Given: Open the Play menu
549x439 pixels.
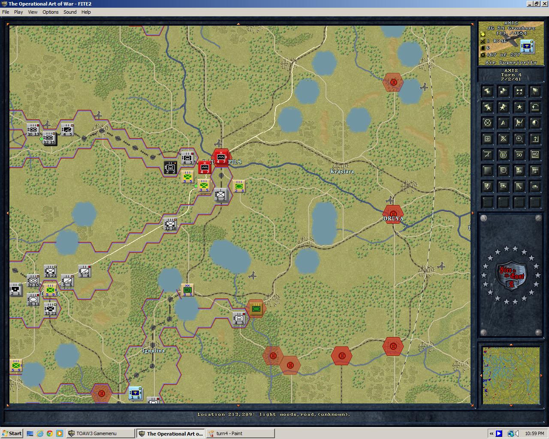Looking at the screenshot, I should [x=18, y=12].
